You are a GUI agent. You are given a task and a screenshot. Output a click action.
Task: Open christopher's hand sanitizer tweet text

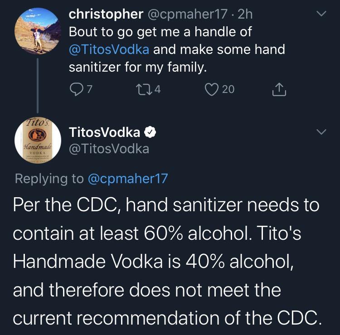click(x=177, y=50)
